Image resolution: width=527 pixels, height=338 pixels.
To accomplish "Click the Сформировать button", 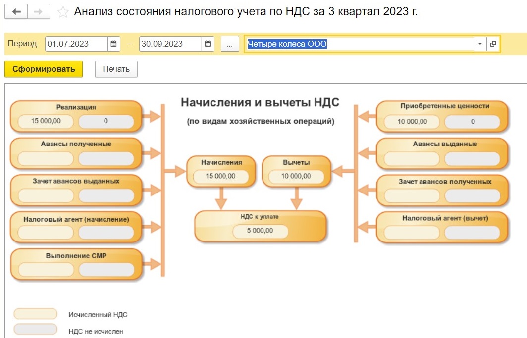I will tap(44, 69).
